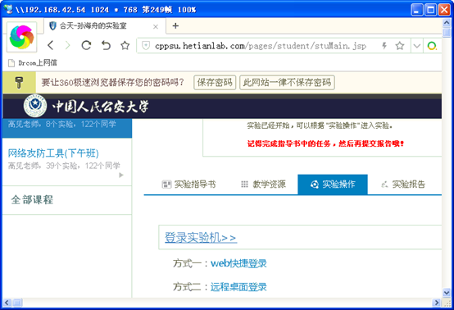Click 远程桌面登录 link

pos(238,287)
